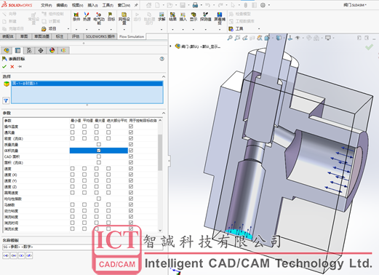Tick the 质量流量 mass flow checkbox

point(99,145)
